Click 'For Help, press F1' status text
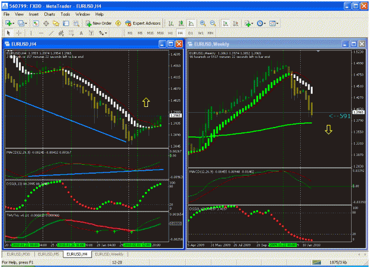The width and height of the screenshot is (370, 267). point(17,262)
